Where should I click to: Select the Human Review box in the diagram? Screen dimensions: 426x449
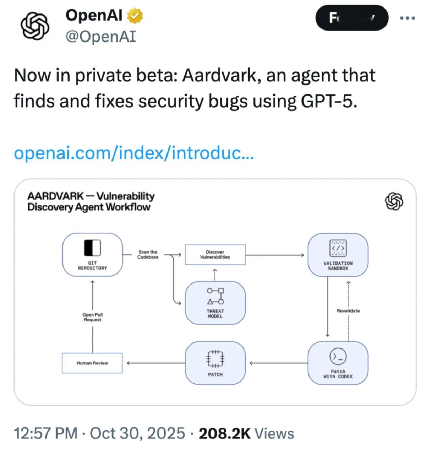point(92,363)
